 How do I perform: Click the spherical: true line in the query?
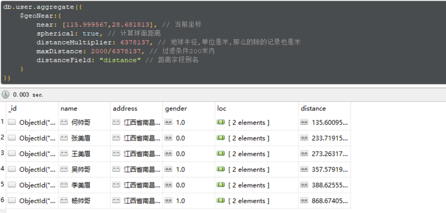(99, 33)
